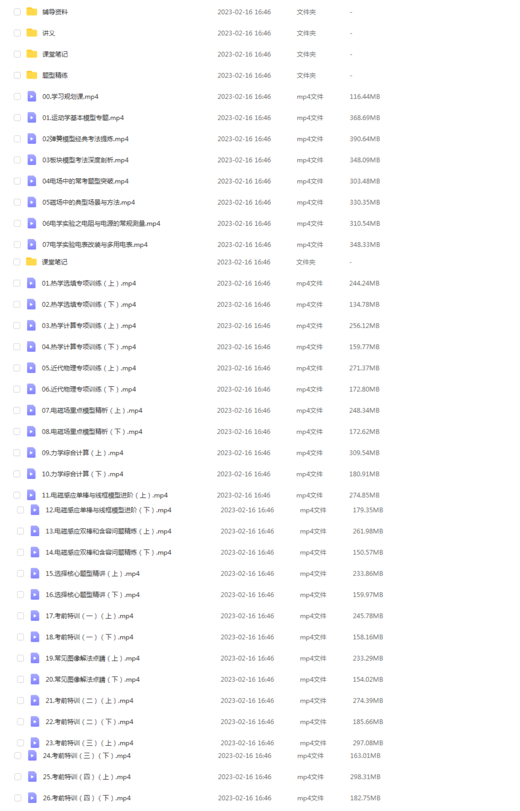520x811 pixels.
Task: Open the second 课堂笔记 folder name
Action: 55,262
